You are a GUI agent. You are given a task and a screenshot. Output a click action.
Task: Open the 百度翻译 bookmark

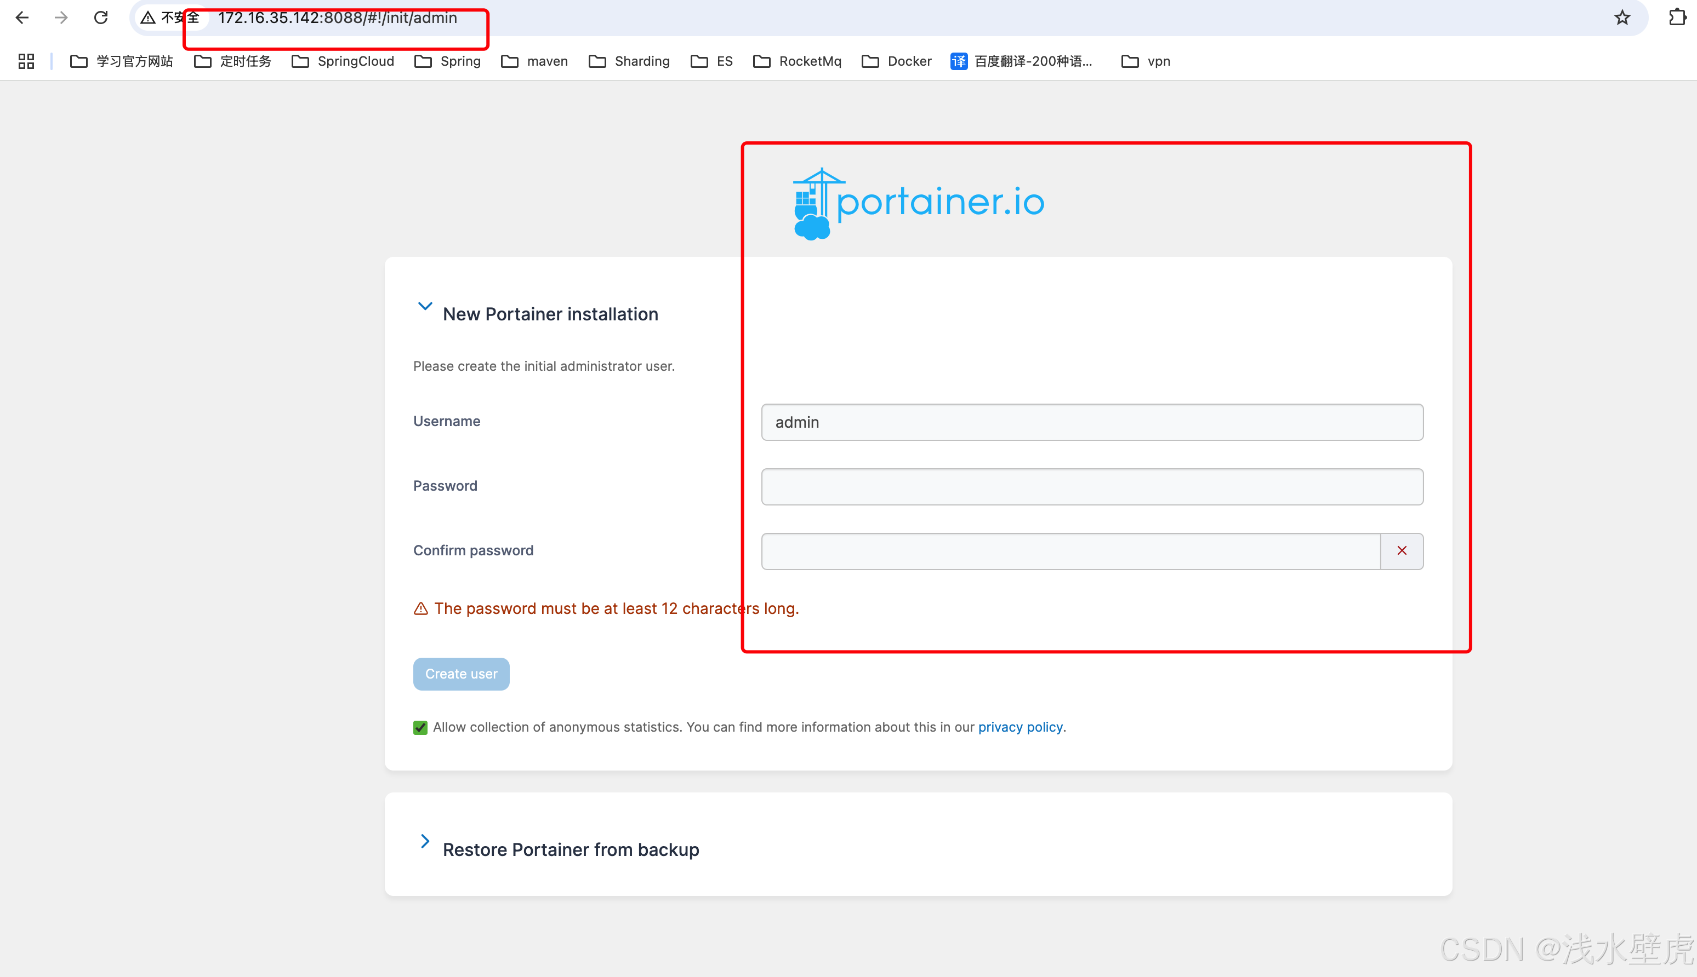(x=1021, y=61)
